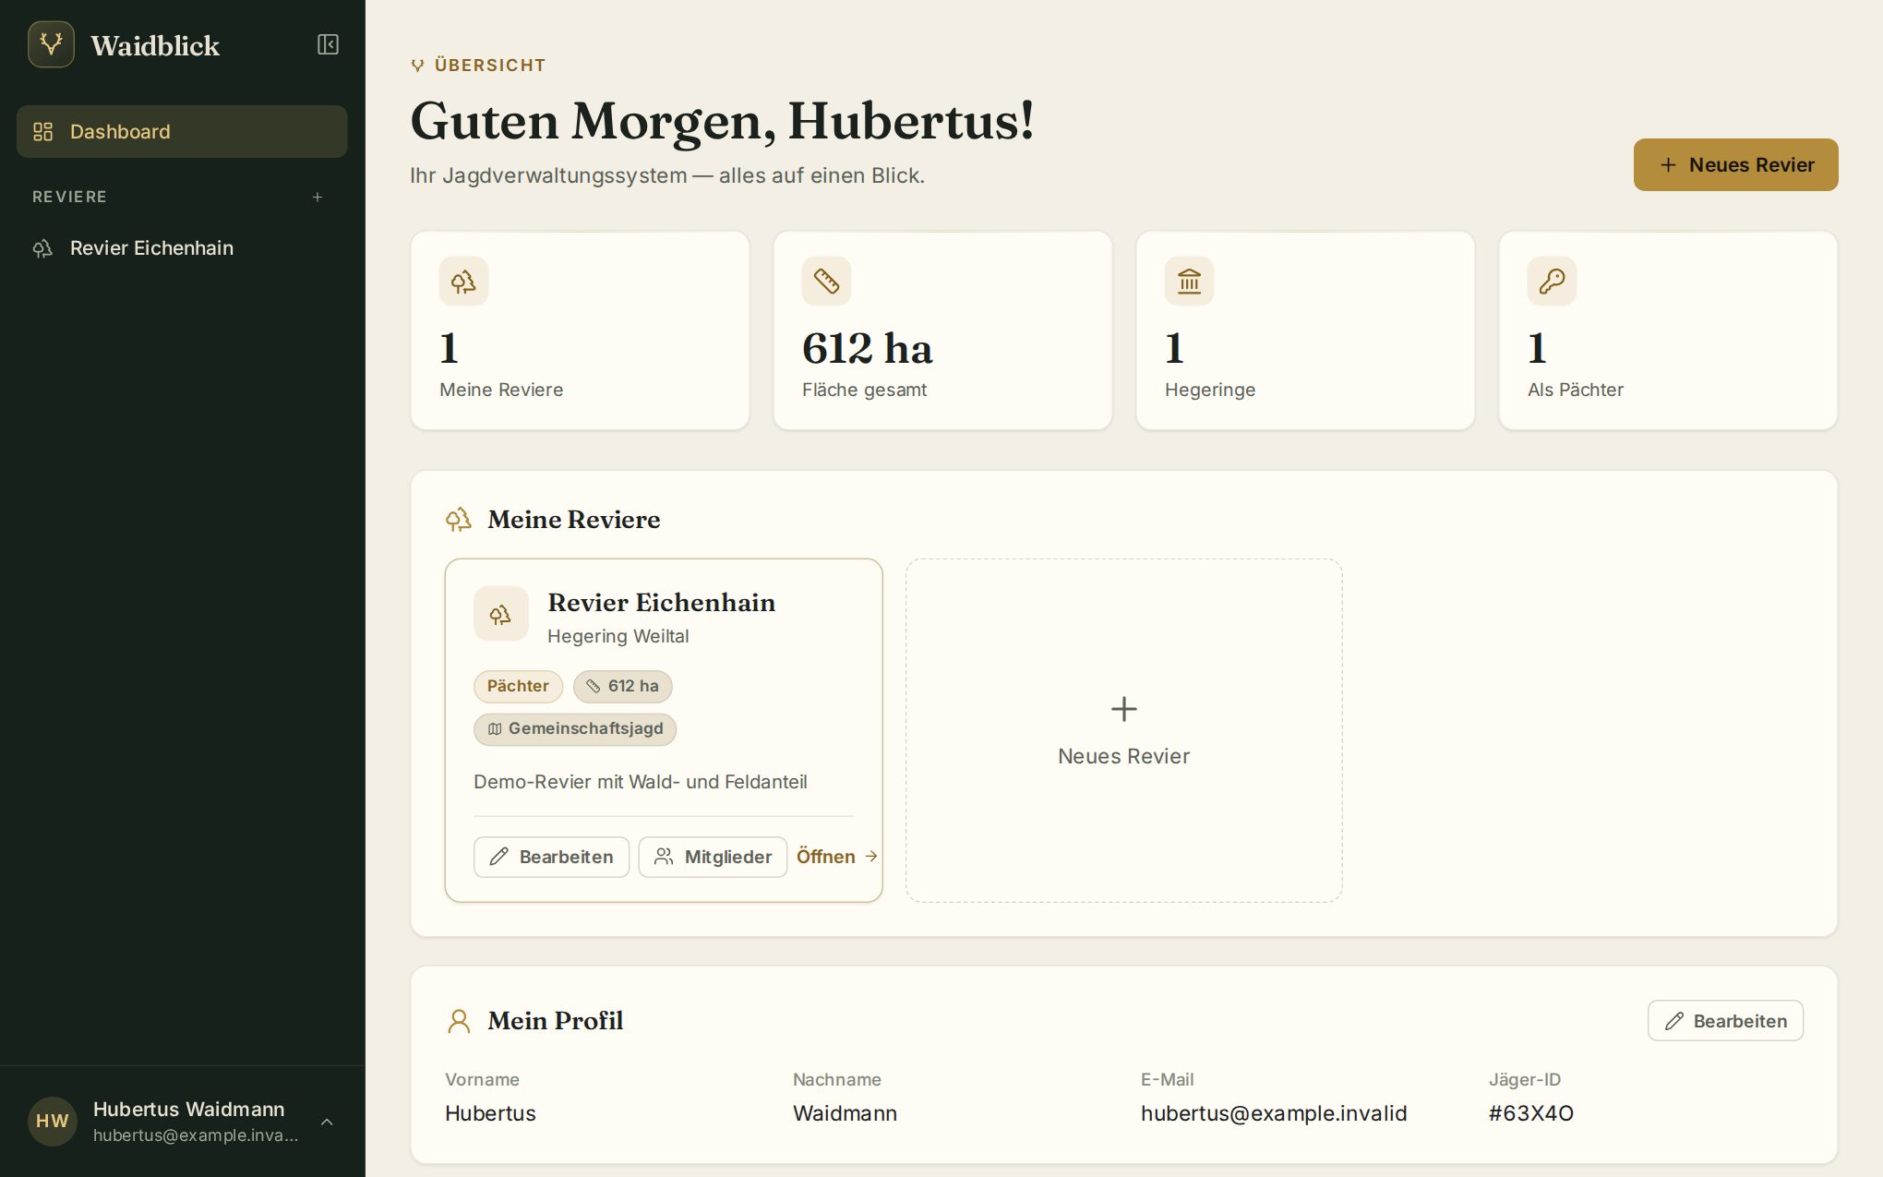Click the person icon beside Mein Profil
Viewport: 1883px width, 1177px height.
click(459, 1021)
